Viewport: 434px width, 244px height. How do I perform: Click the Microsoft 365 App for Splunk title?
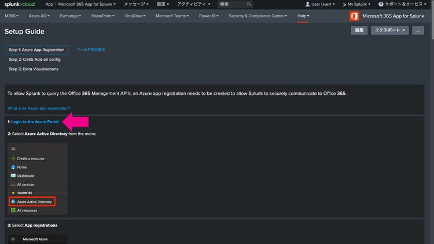(393, 16)
